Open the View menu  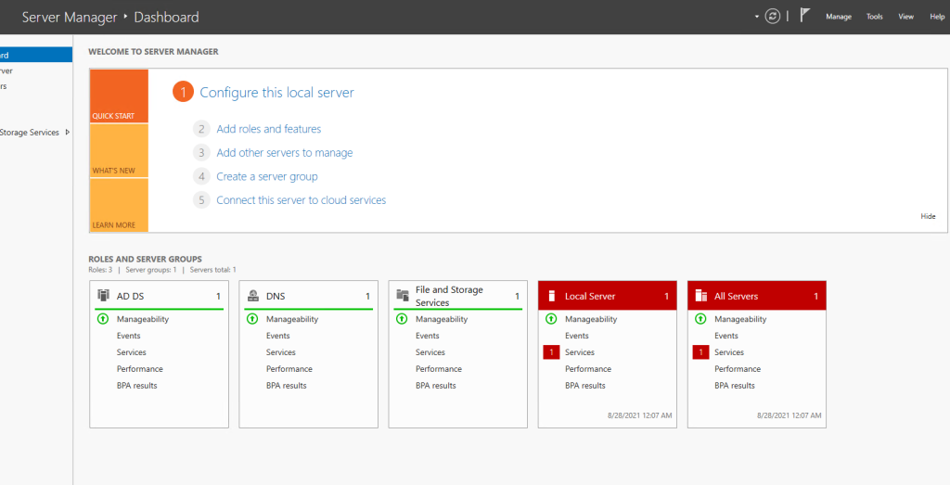click(x=905, y=17)
